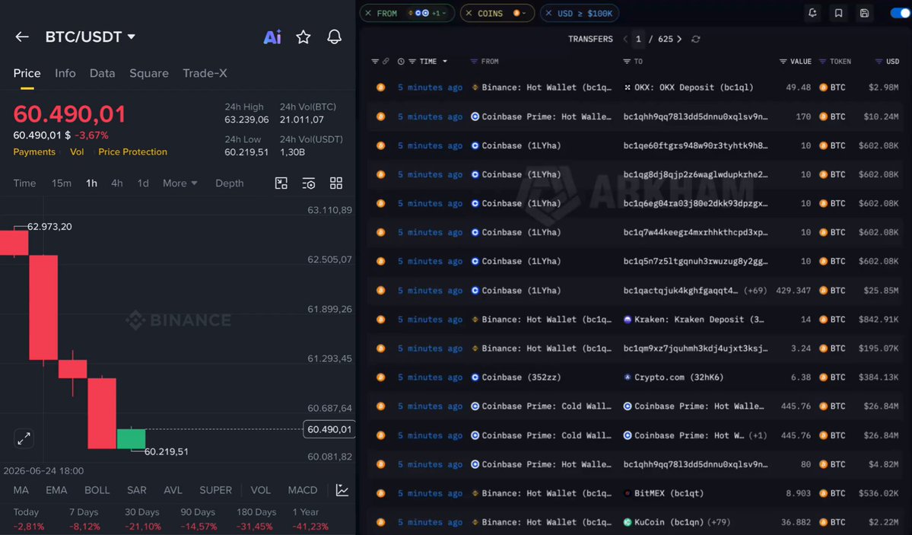The image size is (912, 535).
Task: Open the Square tab
Action: [x=149, y=73]
